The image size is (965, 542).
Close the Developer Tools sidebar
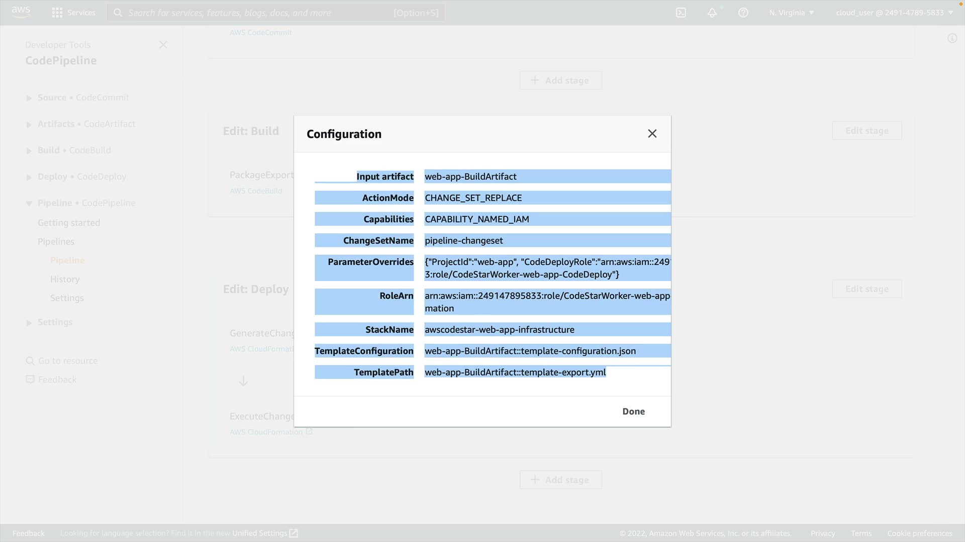tap(163, 45)
